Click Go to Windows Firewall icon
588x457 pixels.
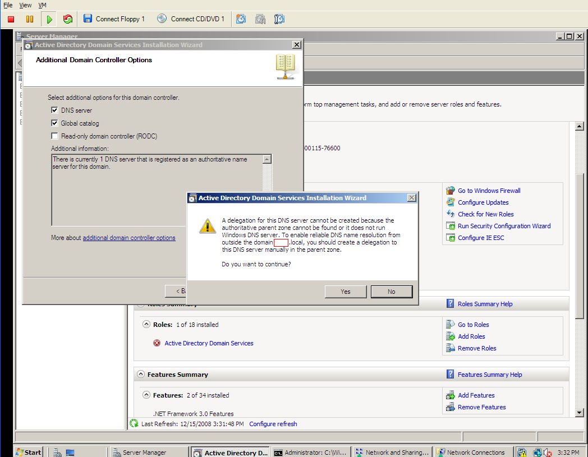click(x=451, y=191)
